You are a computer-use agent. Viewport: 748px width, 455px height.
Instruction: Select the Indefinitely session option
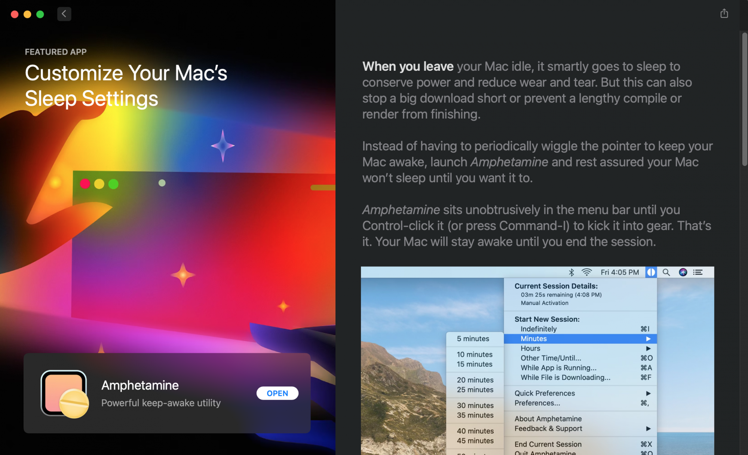click(x=539, y=329)
